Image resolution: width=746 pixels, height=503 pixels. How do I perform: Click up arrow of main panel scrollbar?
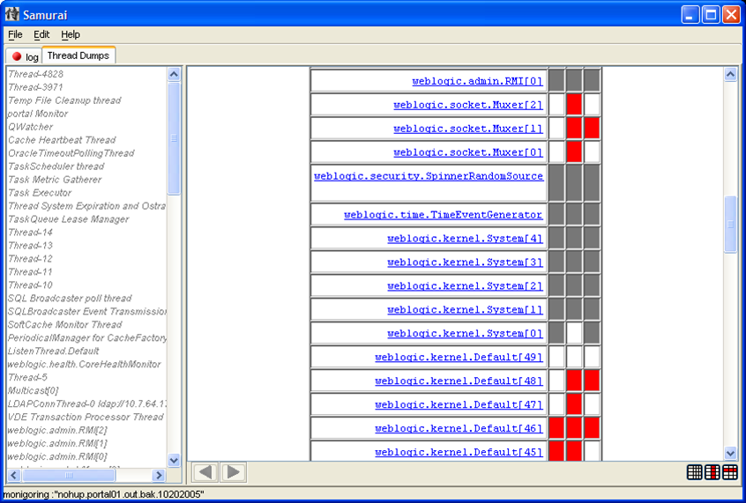point(731,74)
